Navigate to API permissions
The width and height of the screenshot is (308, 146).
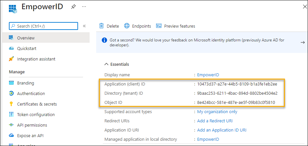32,125
